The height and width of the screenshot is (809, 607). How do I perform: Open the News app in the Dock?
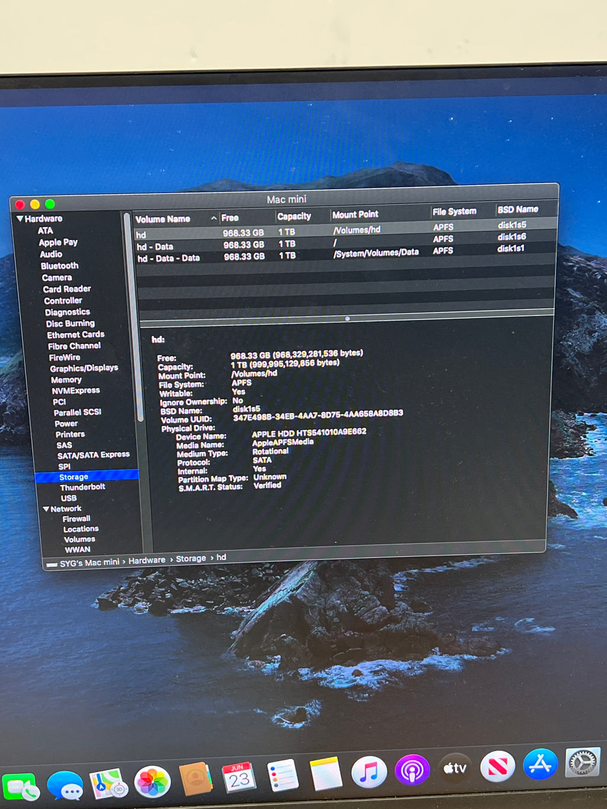coord(497,766)
